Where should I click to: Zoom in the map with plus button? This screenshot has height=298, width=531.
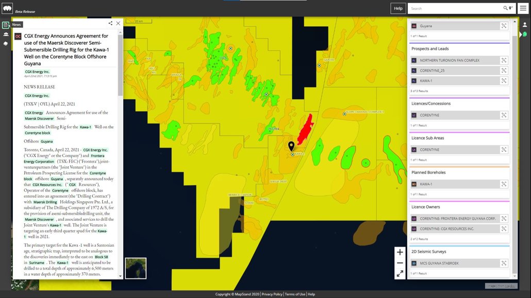click(x=400, y=252)
